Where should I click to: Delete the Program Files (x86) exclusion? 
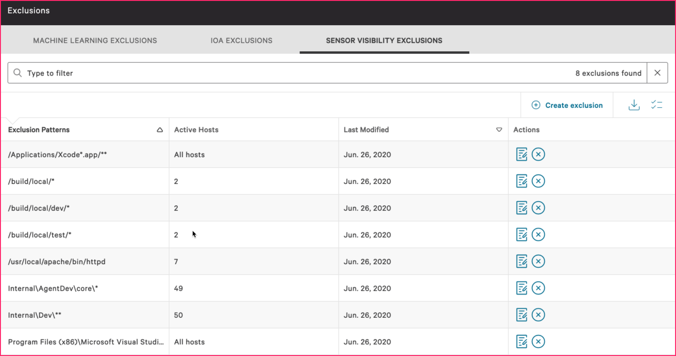(538, 342)
